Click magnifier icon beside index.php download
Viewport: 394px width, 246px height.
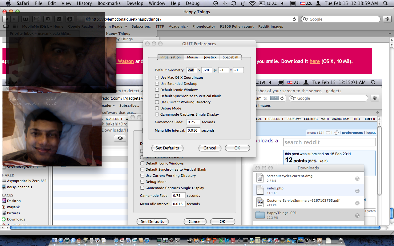coord(357,191)
